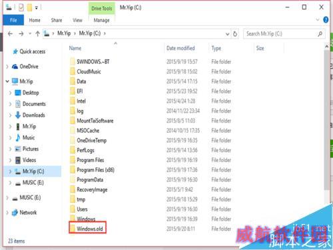The height and width of the screenshot is (250, 333).
Task: Click the Music icon in navigation pane
Action: click(x=18, y=137)
